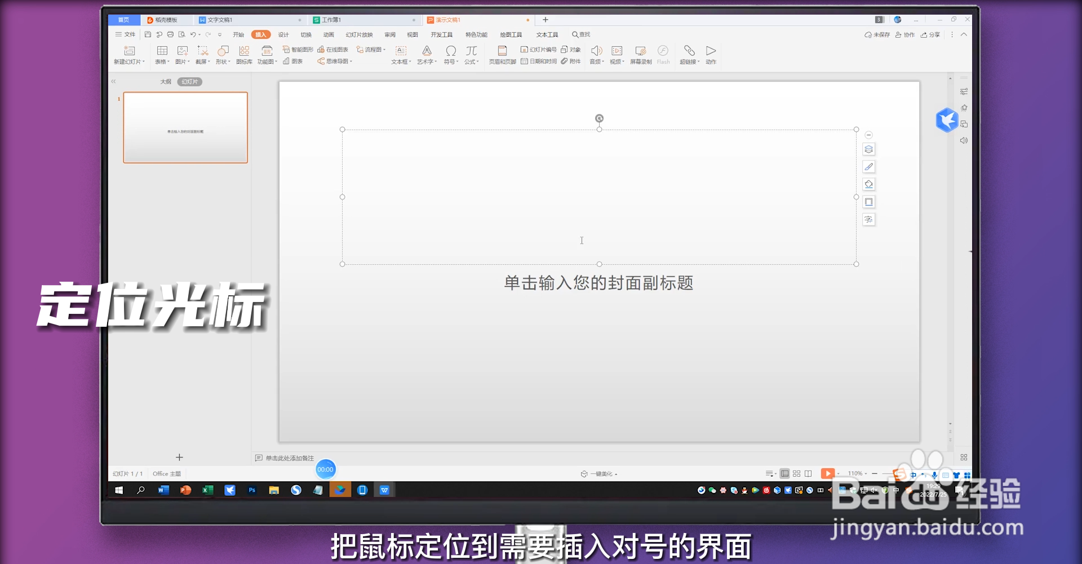Viewport: 1082px width, 564px height.
Task: Open the 公式 formula tool
Action: [x=471, y=55]
